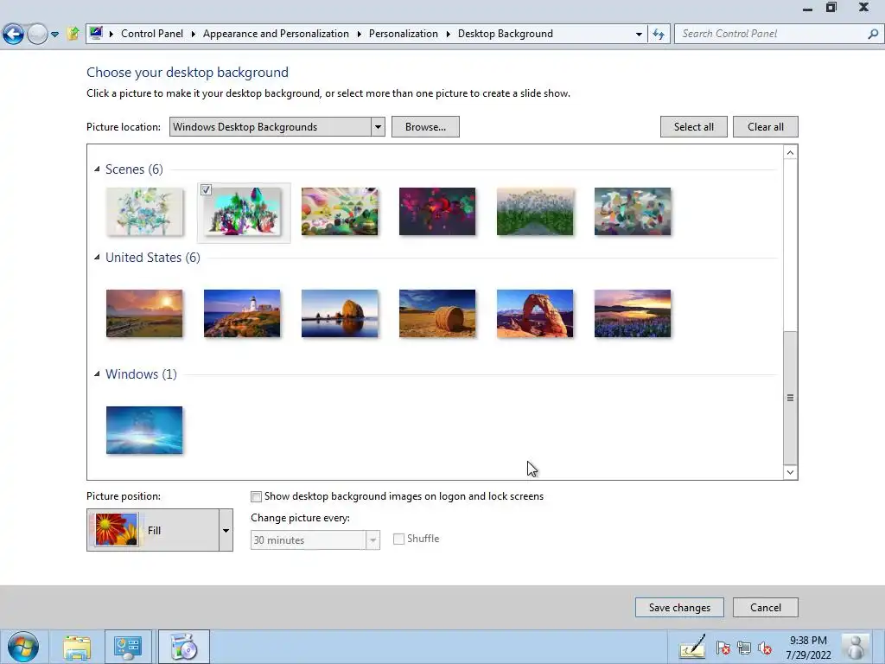Screen dimensions: 885x664
Task: Toggle the Shuffle checkbox
Action: click(x=398, y=539)
